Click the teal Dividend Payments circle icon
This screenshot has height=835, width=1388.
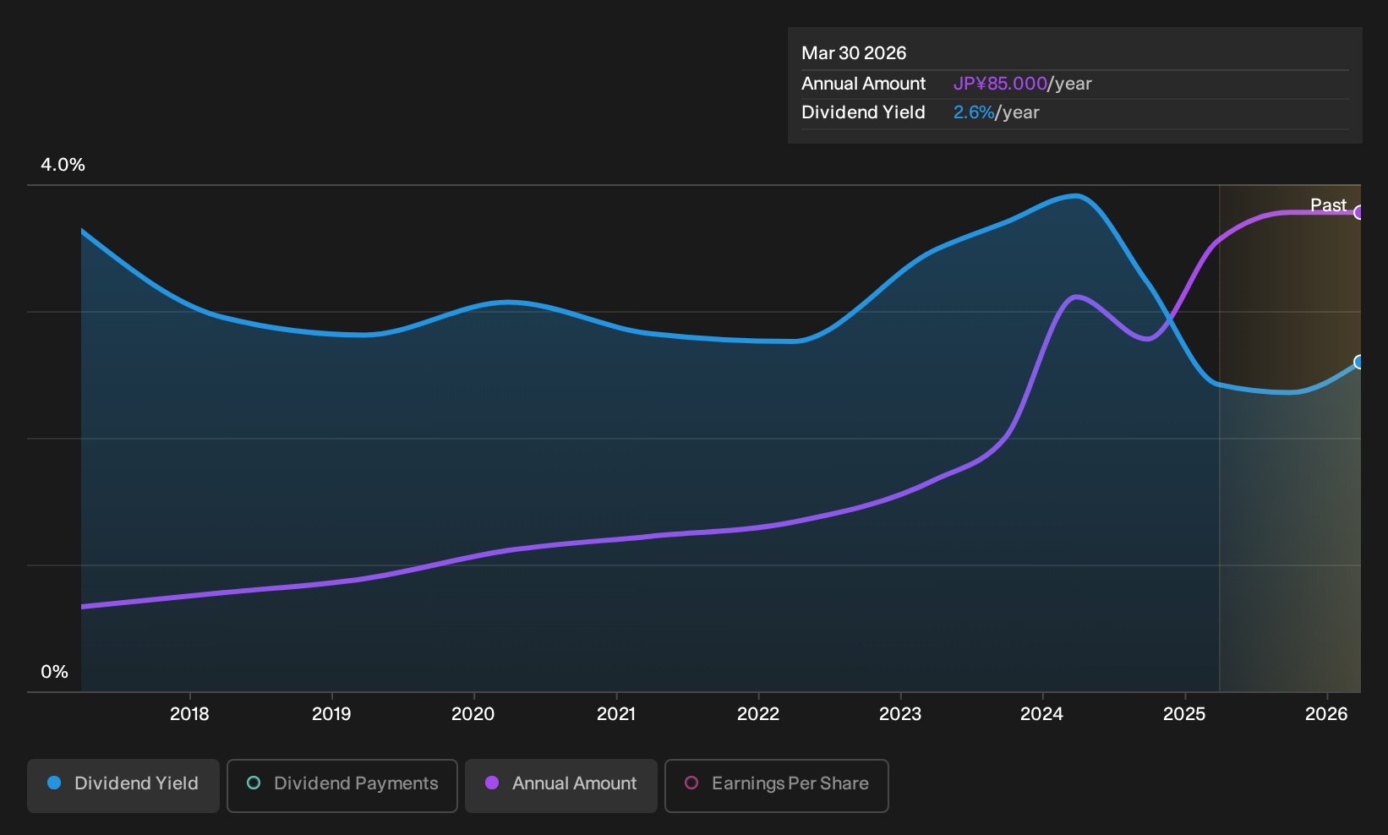click(x=254, y=783)
